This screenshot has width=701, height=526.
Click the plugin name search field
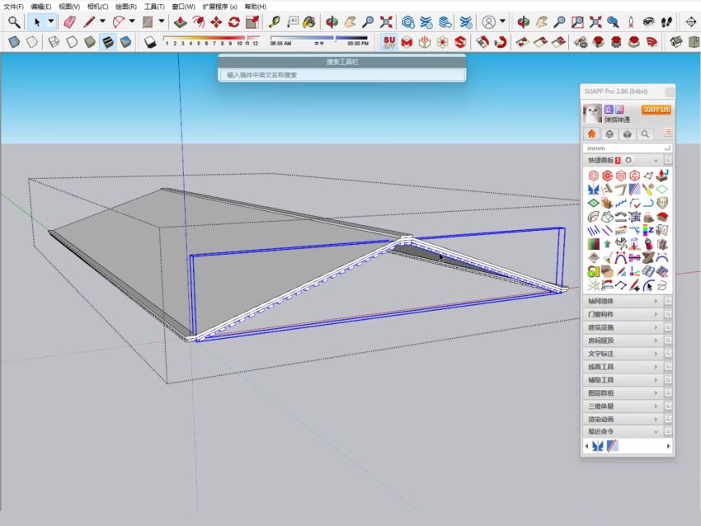pyautogui.click(x=342, y=75)
